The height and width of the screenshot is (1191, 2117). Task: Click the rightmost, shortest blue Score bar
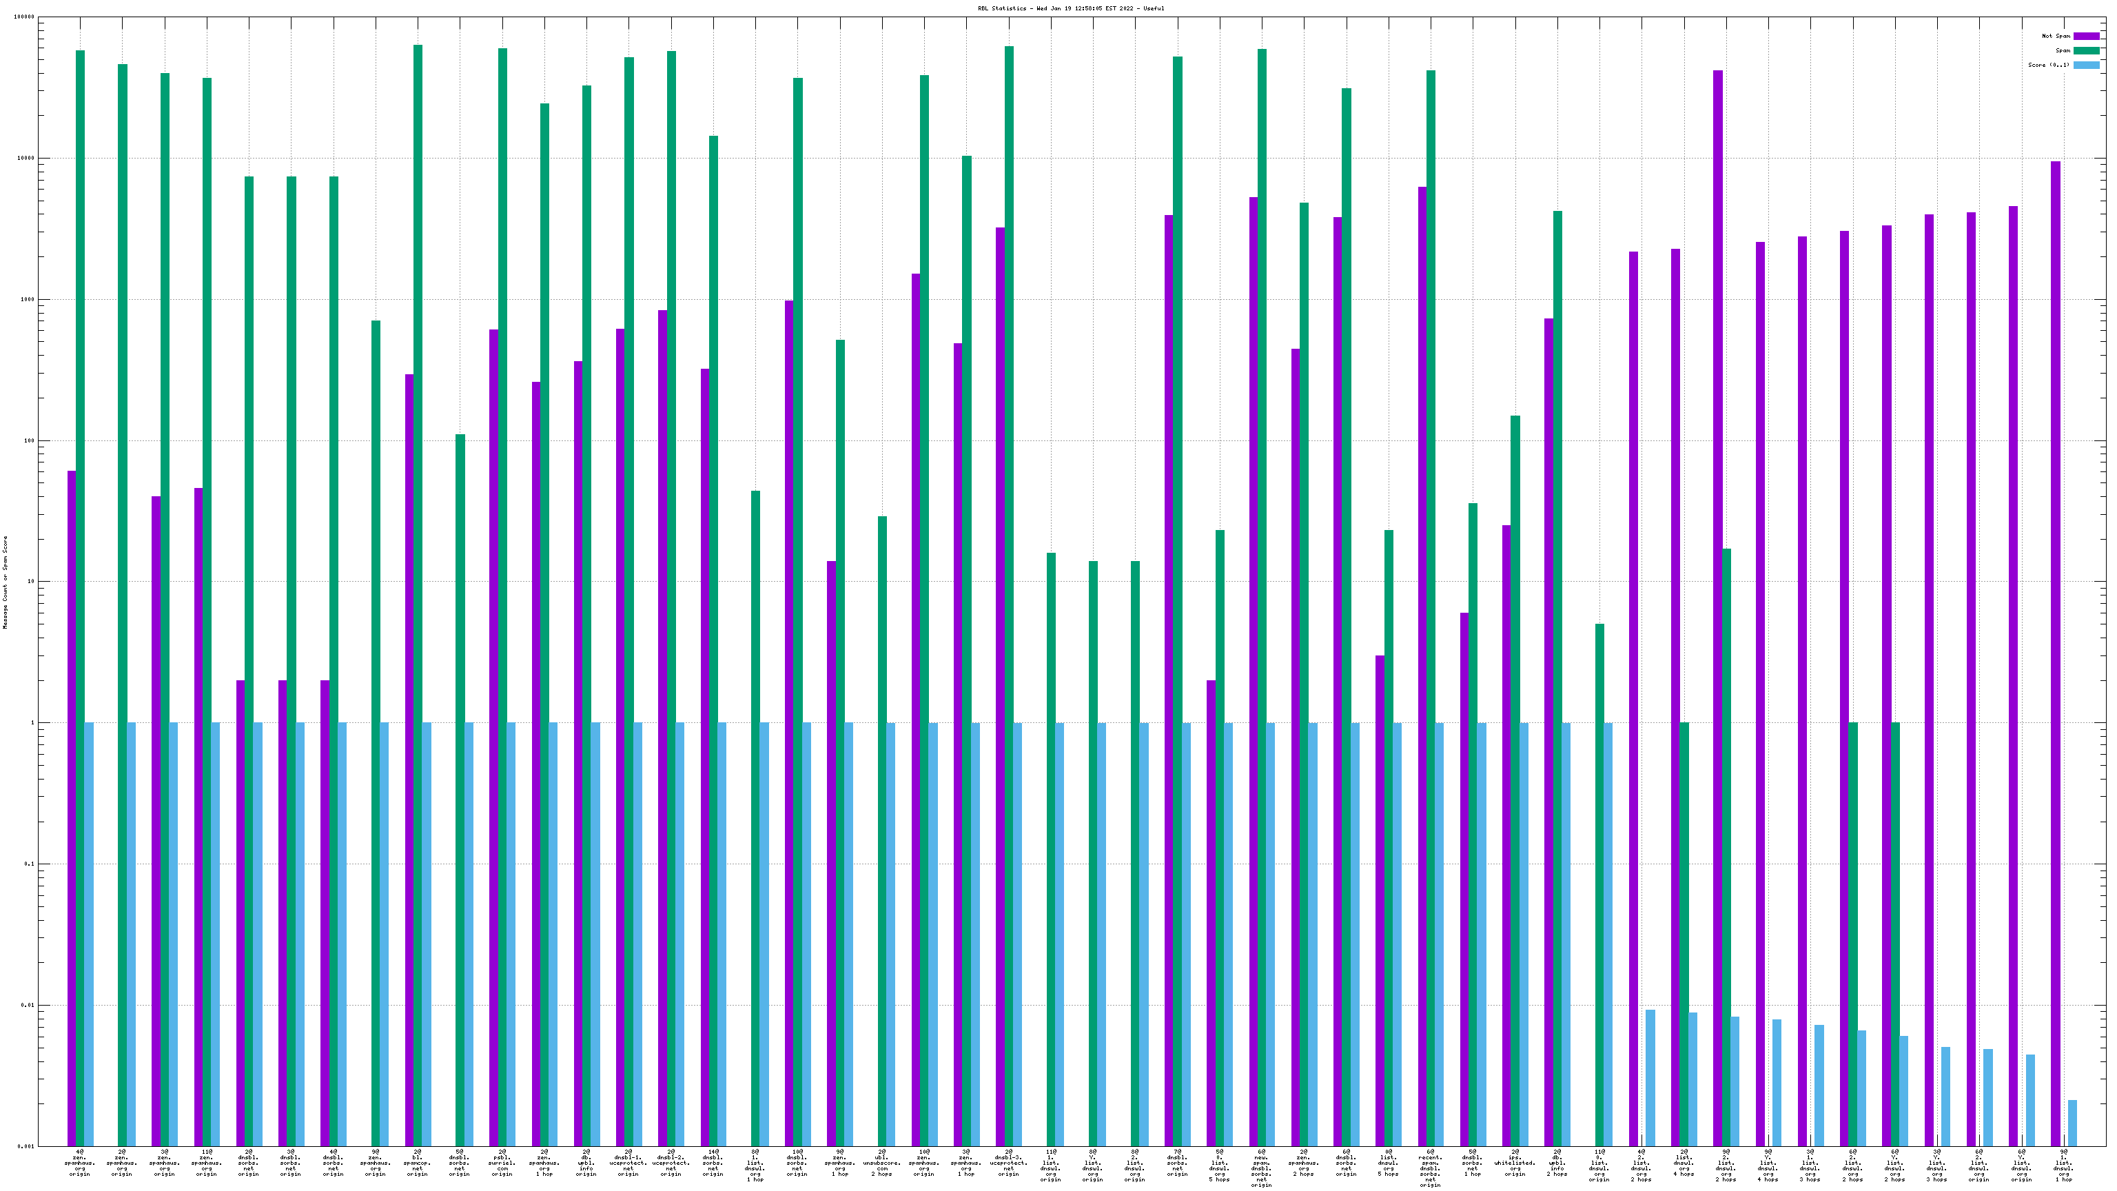2073,1123
